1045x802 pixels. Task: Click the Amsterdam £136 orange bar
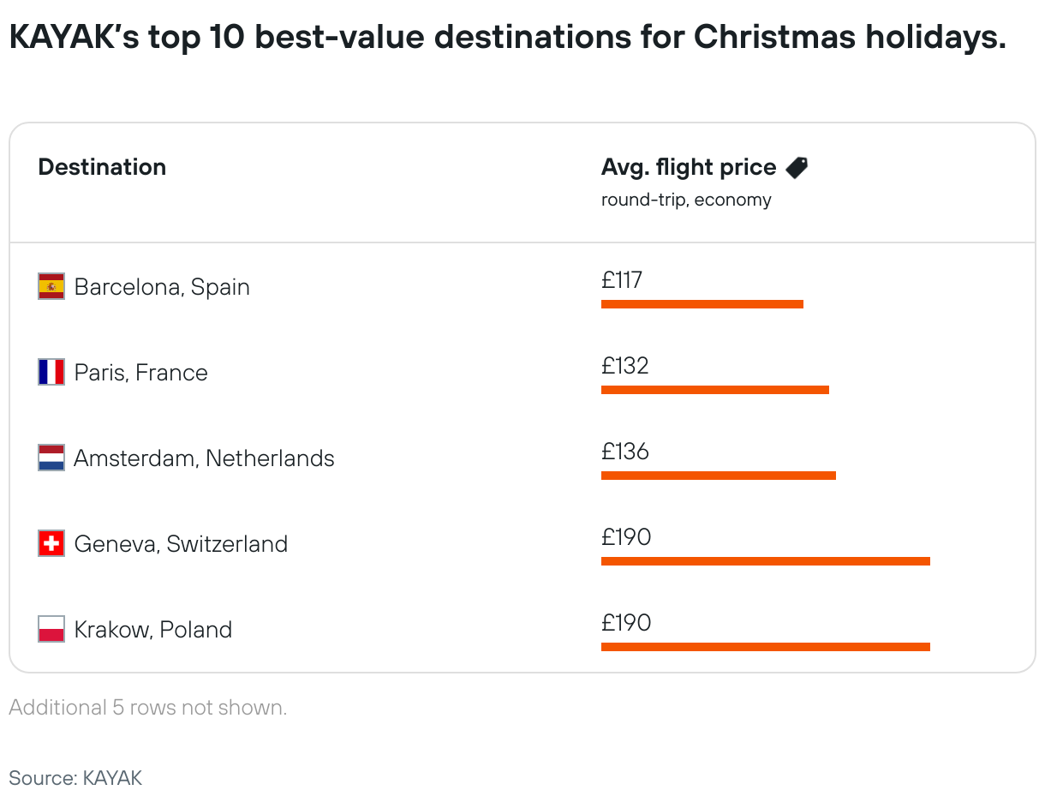[719, 476]
